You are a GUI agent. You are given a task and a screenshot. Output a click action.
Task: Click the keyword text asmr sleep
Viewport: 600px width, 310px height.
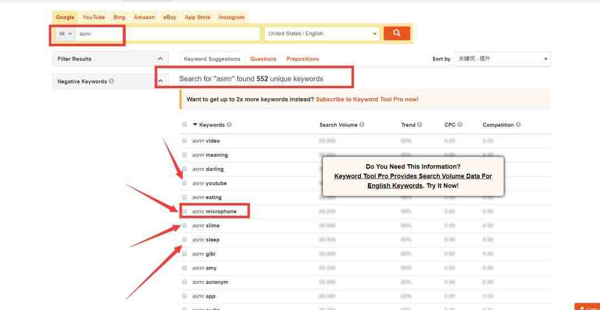click(206, 240)
